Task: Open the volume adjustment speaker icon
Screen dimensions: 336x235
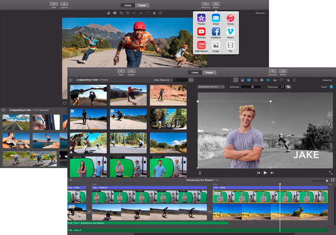Action: coord(268,80)
